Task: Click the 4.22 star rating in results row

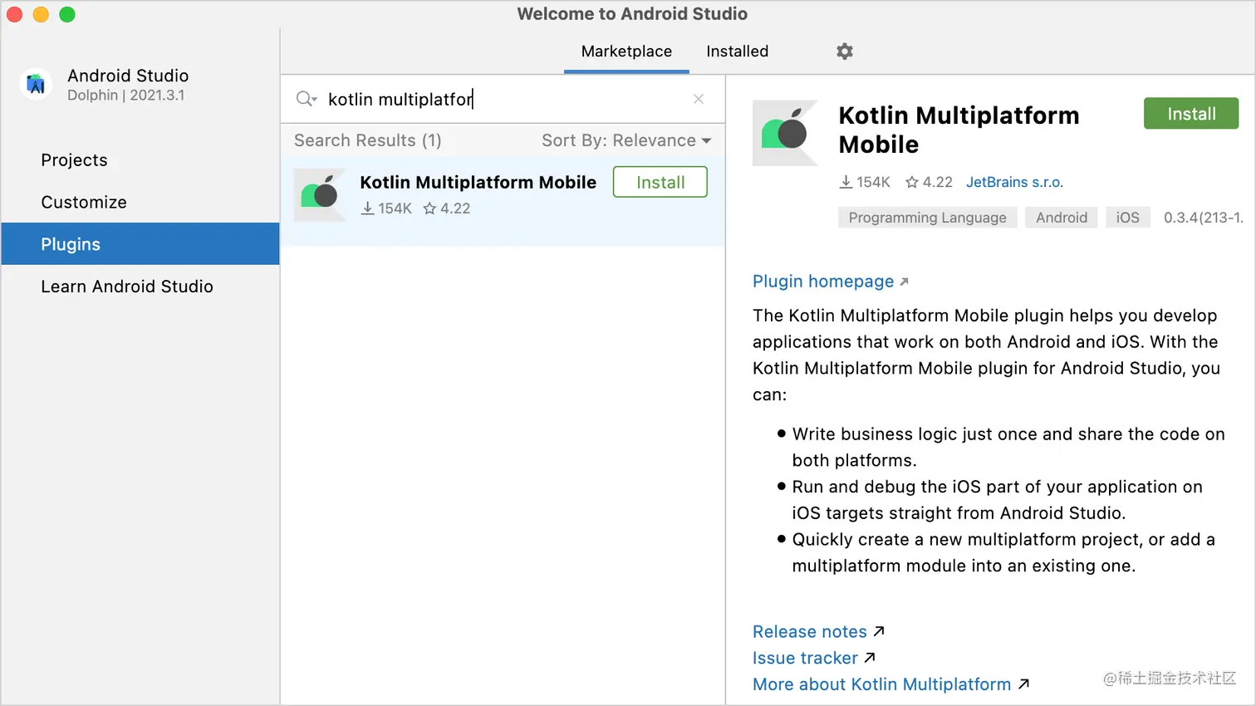Action: [x=447, y=208]
